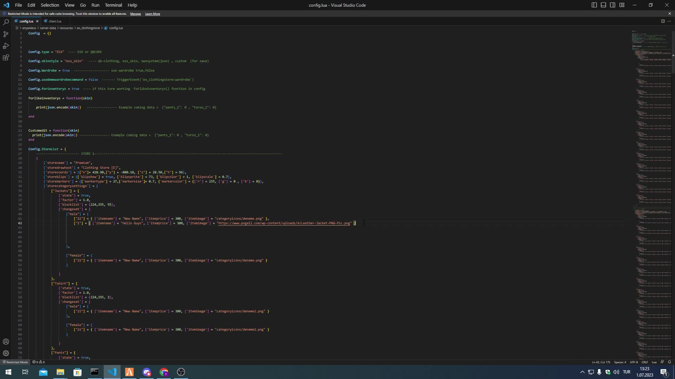Click the Learn More link in banner

(x=152, y=14)
